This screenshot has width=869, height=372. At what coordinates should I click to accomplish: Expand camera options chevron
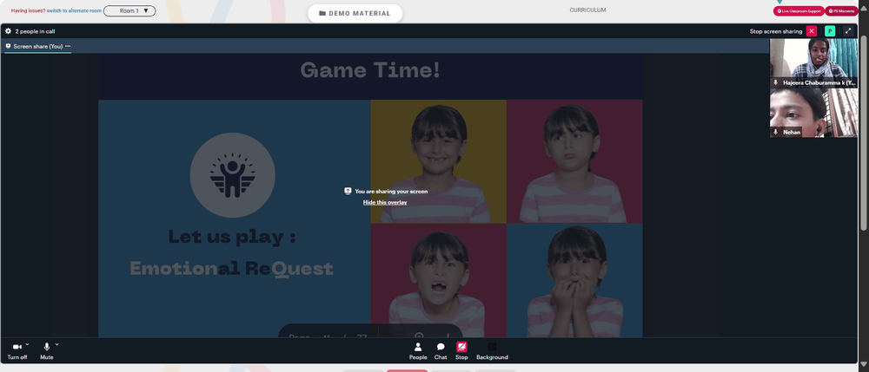27,344
